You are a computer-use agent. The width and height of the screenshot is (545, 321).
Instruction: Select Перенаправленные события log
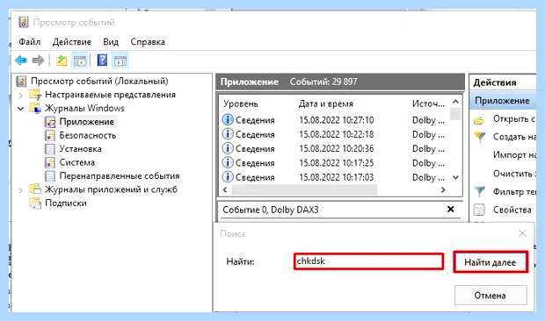(120, 175)
